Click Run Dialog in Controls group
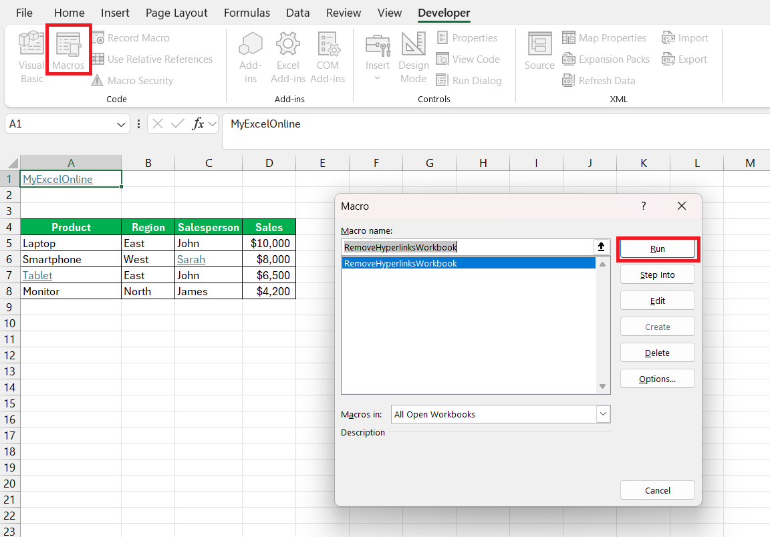770x537 pixels. 469,81
